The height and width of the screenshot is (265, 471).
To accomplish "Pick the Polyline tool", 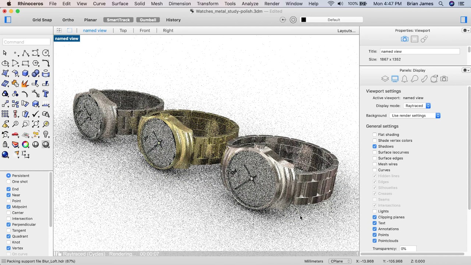I will coord(25,53).
